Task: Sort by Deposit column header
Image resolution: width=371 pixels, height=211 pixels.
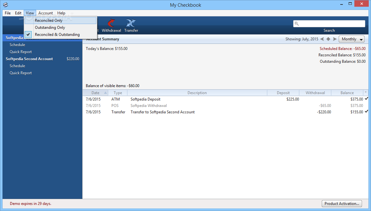Action: pyautogui.click(x=283, y=93)
